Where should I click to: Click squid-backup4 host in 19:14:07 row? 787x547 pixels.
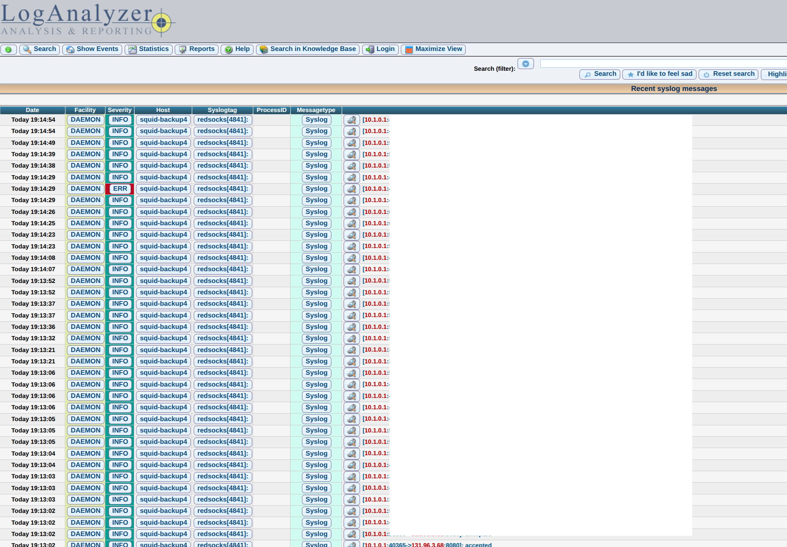click(x=163, y=269)
